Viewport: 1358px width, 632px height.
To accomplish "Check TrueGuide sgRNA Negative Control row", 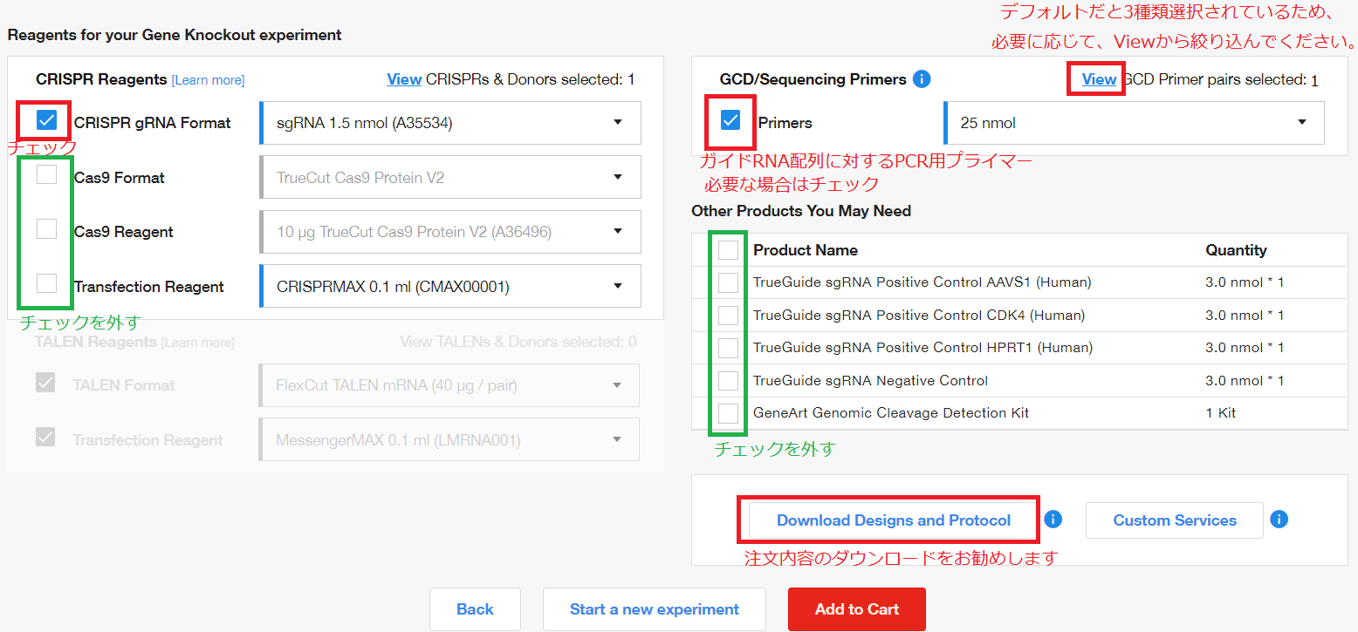I will [728, 381].
